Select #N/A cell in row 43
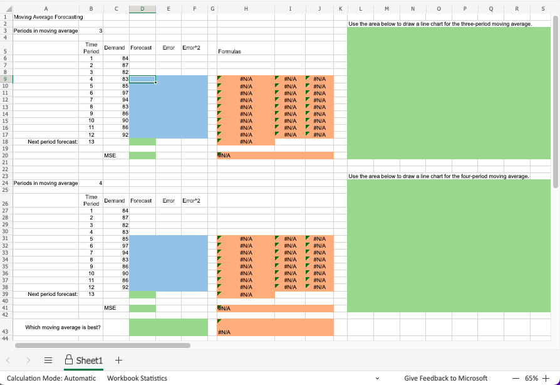This screenshot has height=385, width=560. click(x=276, y=327)
